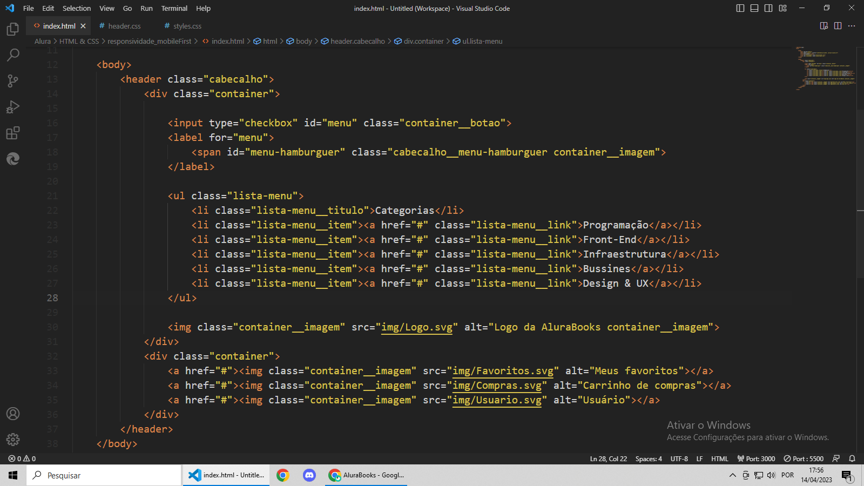
Task: Click the index.html breadcrumb
Action: pos(223,41)
